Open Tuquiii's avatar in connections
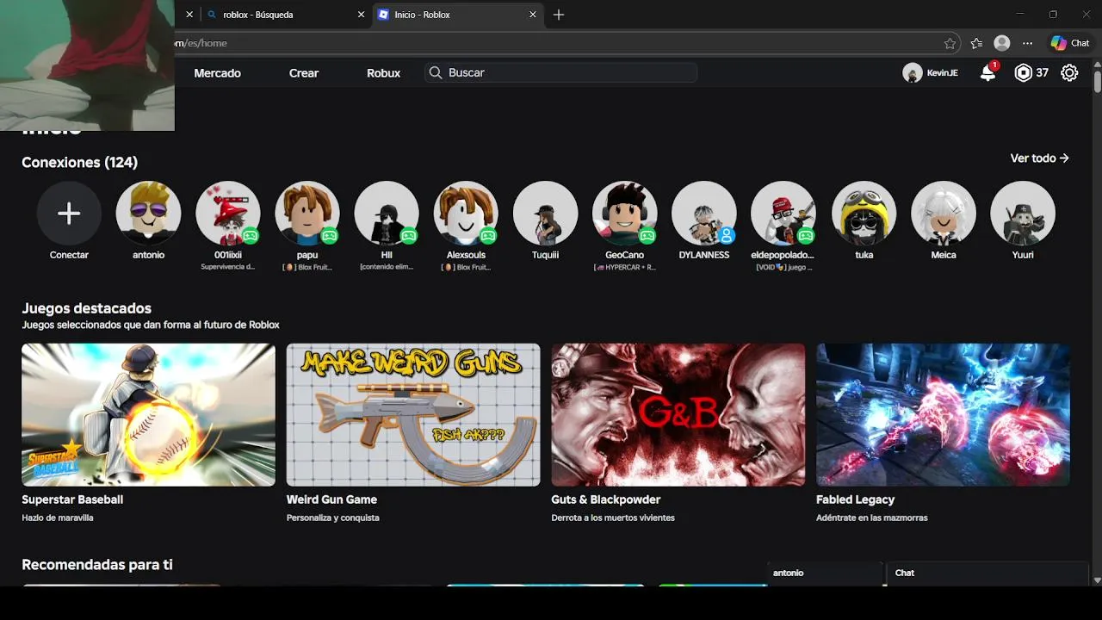This screenshot has width=1102, height=620. (545, 214)
